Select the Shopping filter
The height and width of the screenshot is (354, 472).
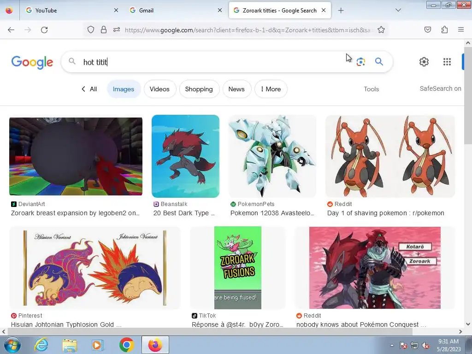pos(199,89)
